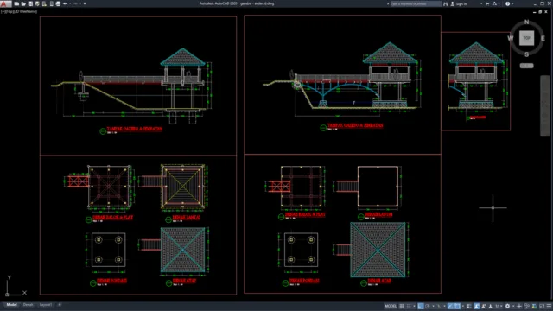Viewport: 553px width, 311px height.
Task: Click the E compass letter on ViewCube
Action: click(x=543, y=38)
